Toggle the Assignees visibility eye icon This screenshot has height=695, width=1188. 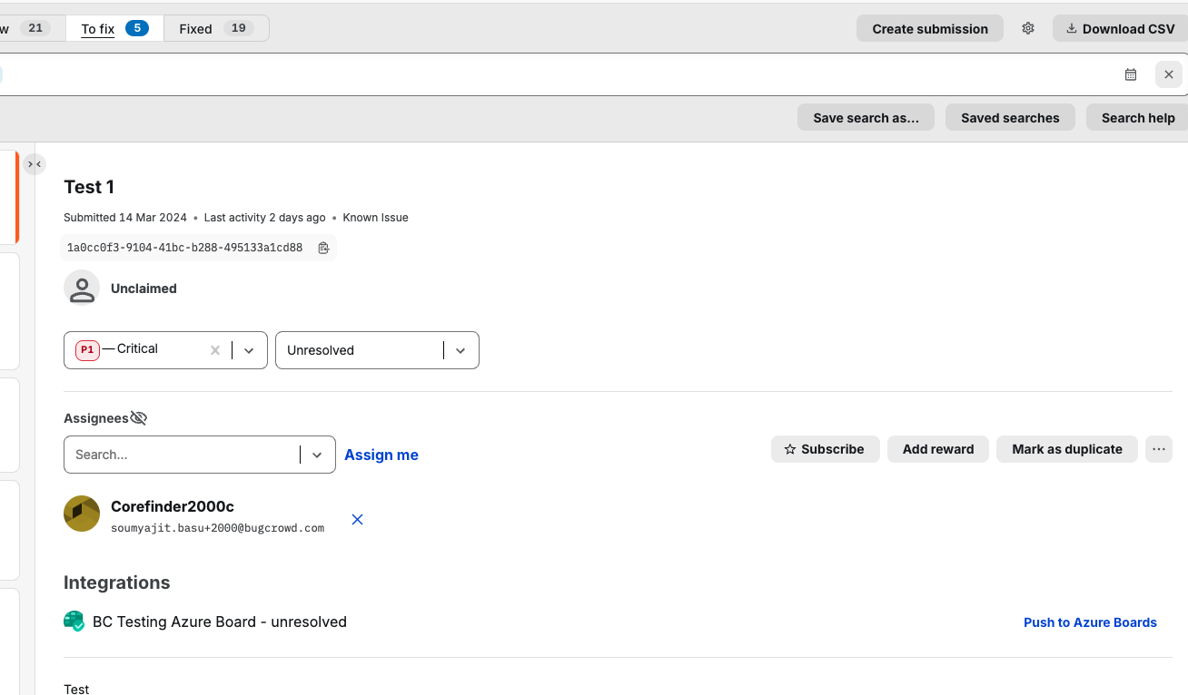(x=138, y=418)
